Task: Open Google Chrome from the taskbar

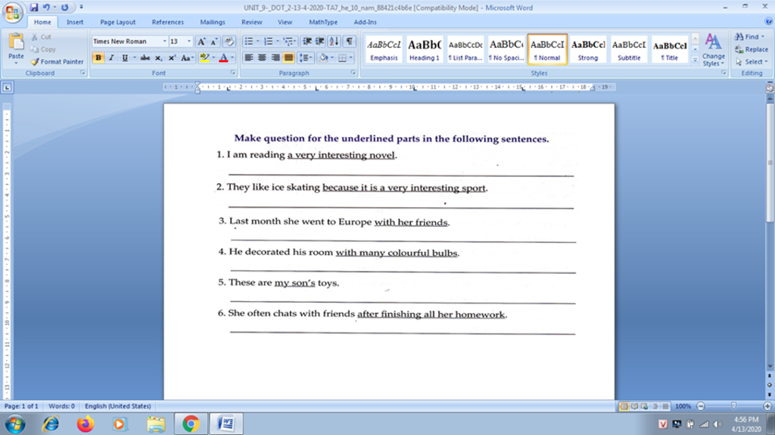Action: click(191, 424)
